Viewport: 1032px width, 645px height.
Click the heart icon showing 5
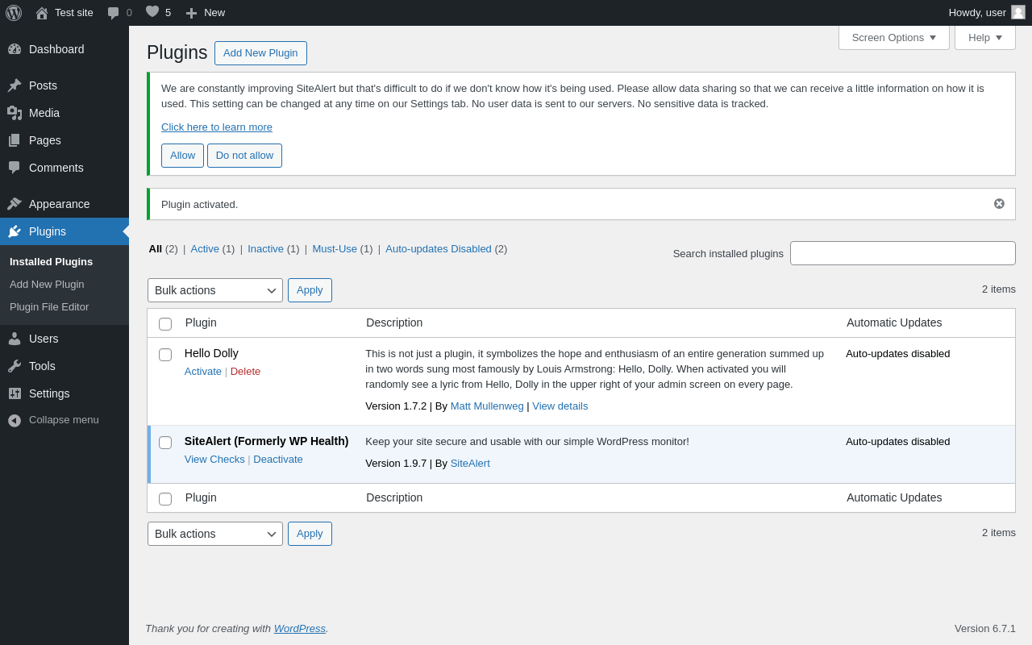point(152,12)
